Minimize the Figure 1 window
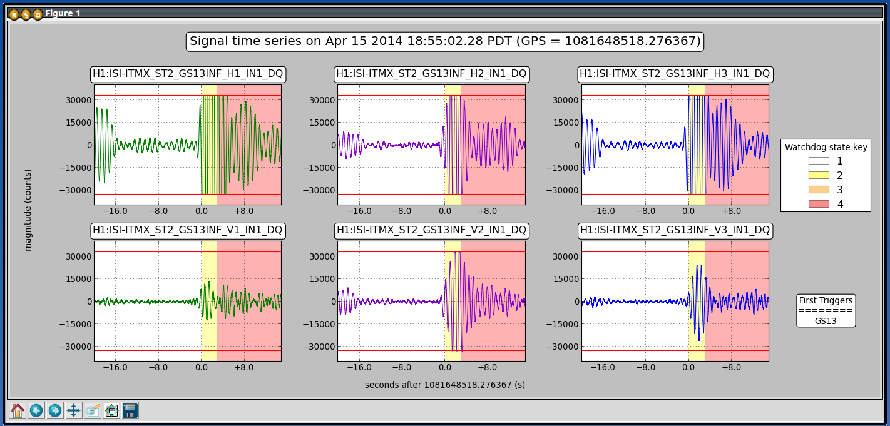 coord(26,14)
